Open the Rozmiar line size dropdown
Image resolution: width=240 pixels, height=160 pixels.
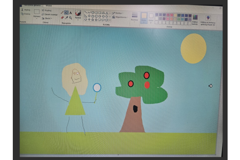point(134,17)
